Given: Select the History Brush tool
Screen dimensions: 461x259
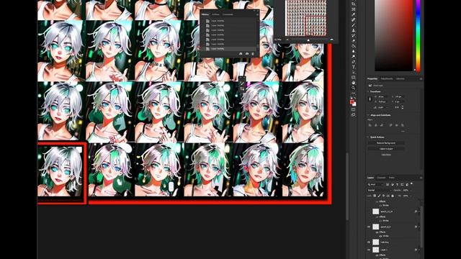Looking at the screenshot, I should pyautogui.click(x=354, y=35).
